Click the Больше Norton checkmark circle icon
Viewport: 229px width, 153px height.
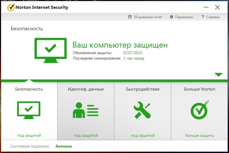(x=200, y=110)
